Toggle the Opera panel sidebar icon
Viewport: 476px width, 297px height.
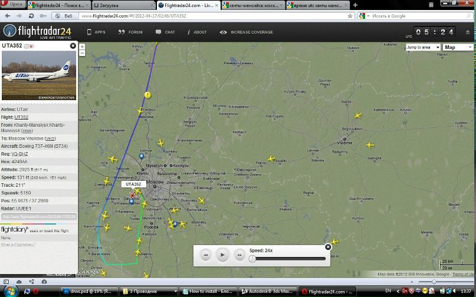pos(6,282)
